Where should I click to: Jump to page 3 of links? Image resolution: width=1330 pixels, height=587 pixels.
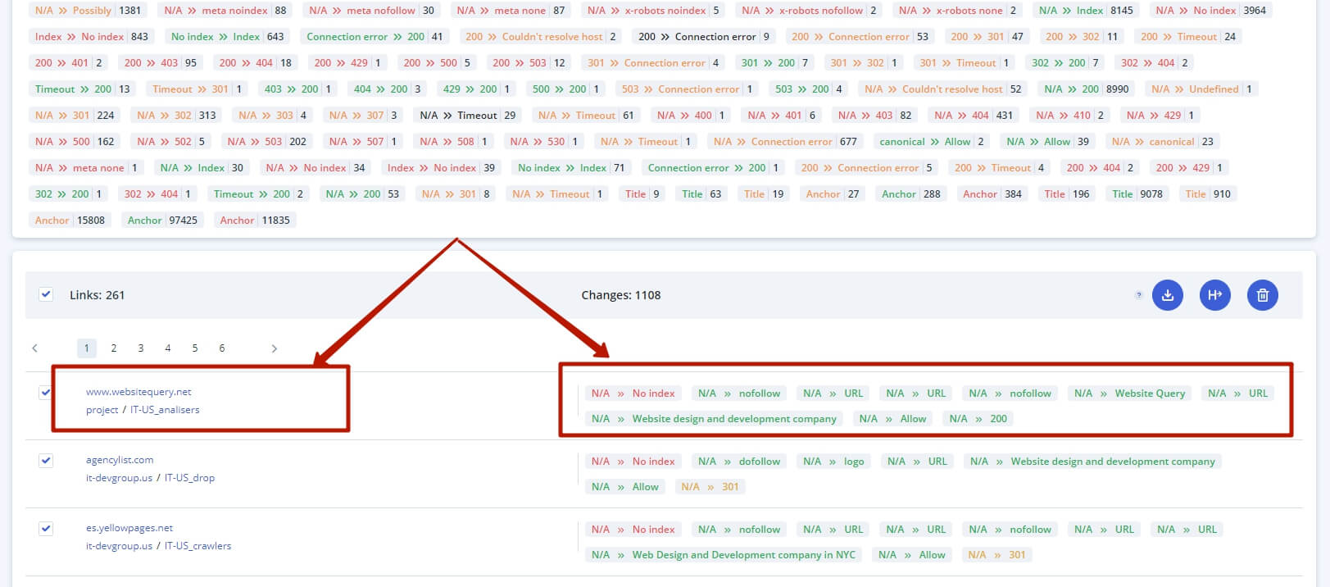point(141,348)
